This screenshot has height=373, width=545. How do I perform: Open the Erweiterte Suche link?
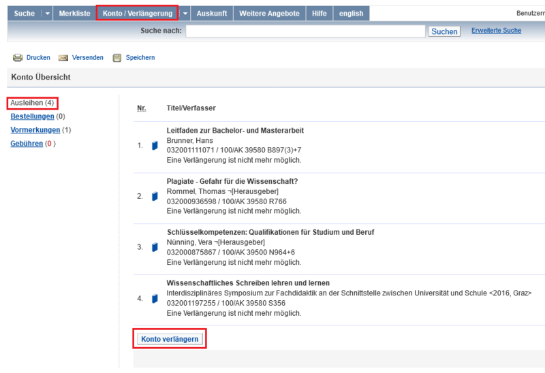coord(496,31)
